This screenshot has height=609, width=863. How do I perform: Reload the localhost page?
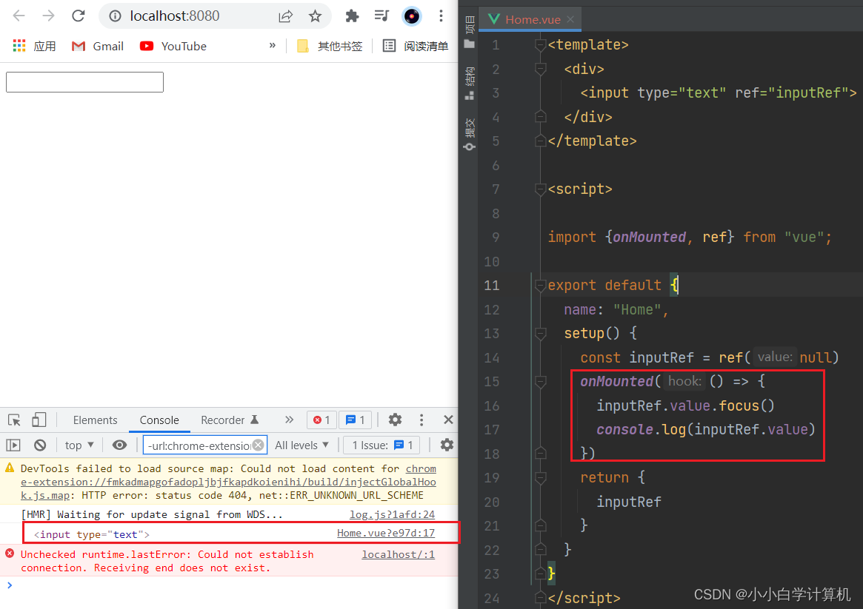[79, 16]
